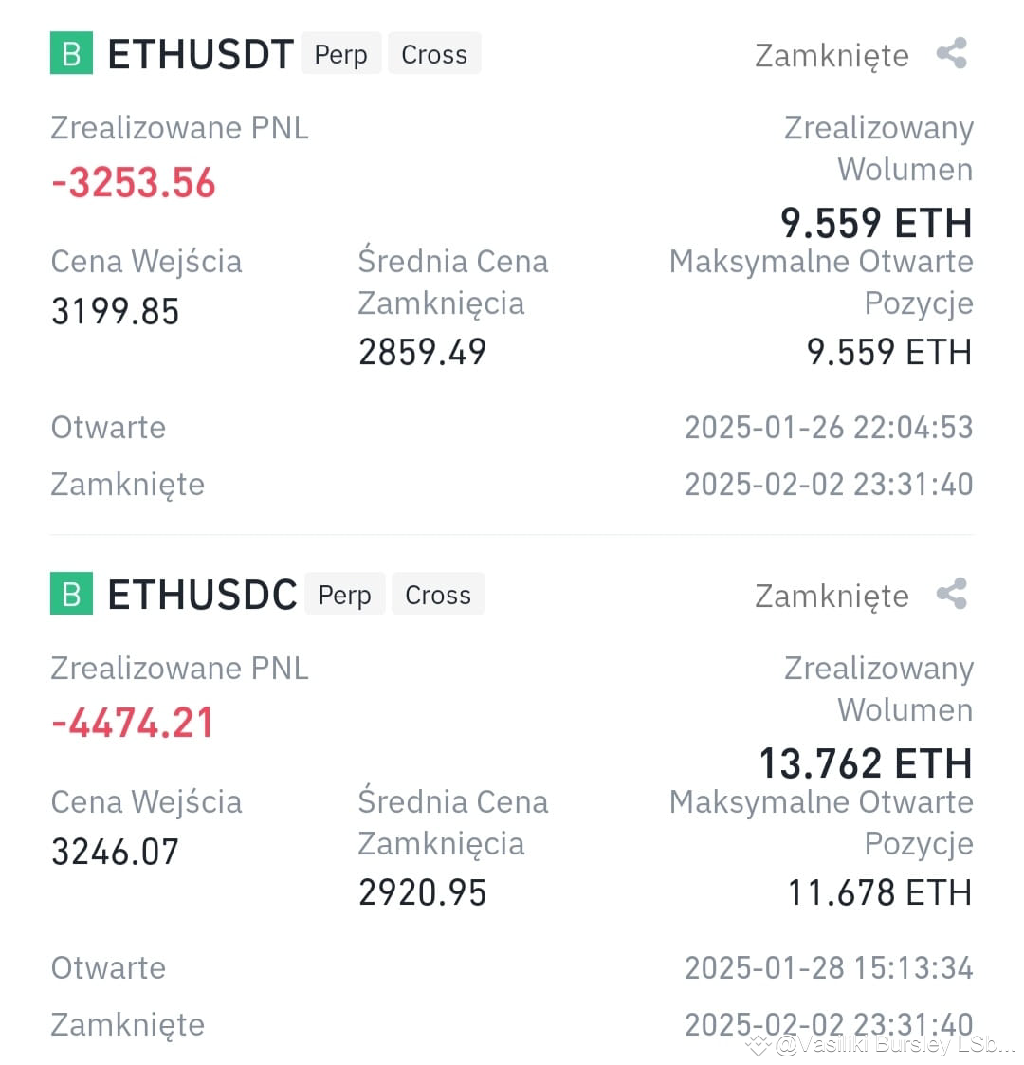Screen dimensions: 1024x1065
Task: Click the 2025-01-26 22:04:53 open timestamp
Action: coord(829,428)
